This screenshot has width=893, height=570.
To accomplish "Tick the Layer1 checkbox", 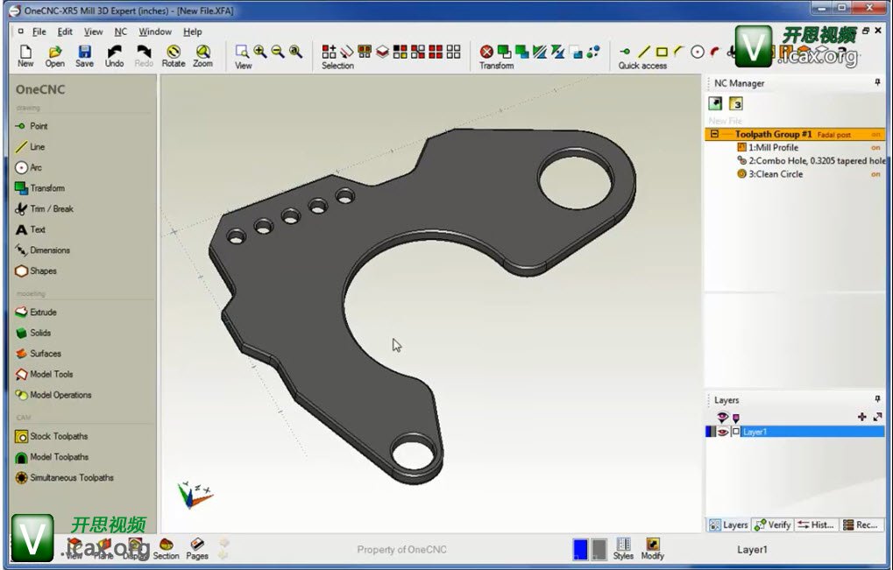I will click(735, 432).
